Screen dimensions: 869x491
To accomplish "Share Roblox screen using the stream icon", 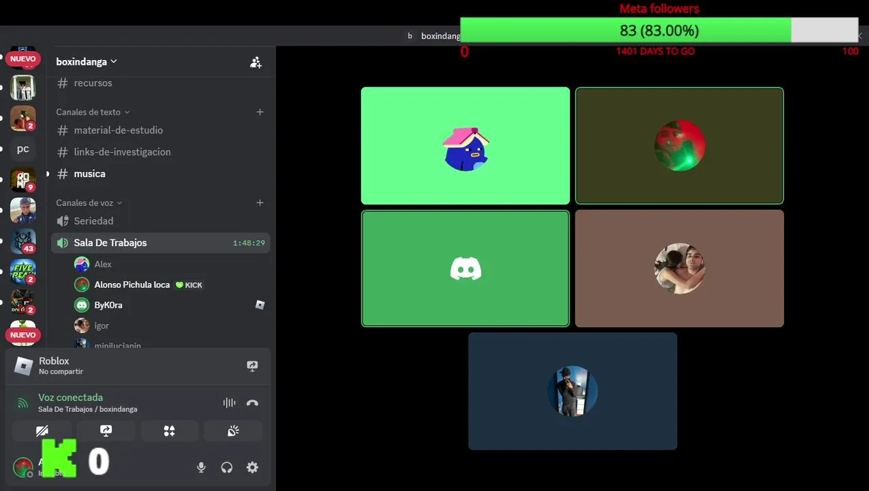I will click(x=252, y=366).
